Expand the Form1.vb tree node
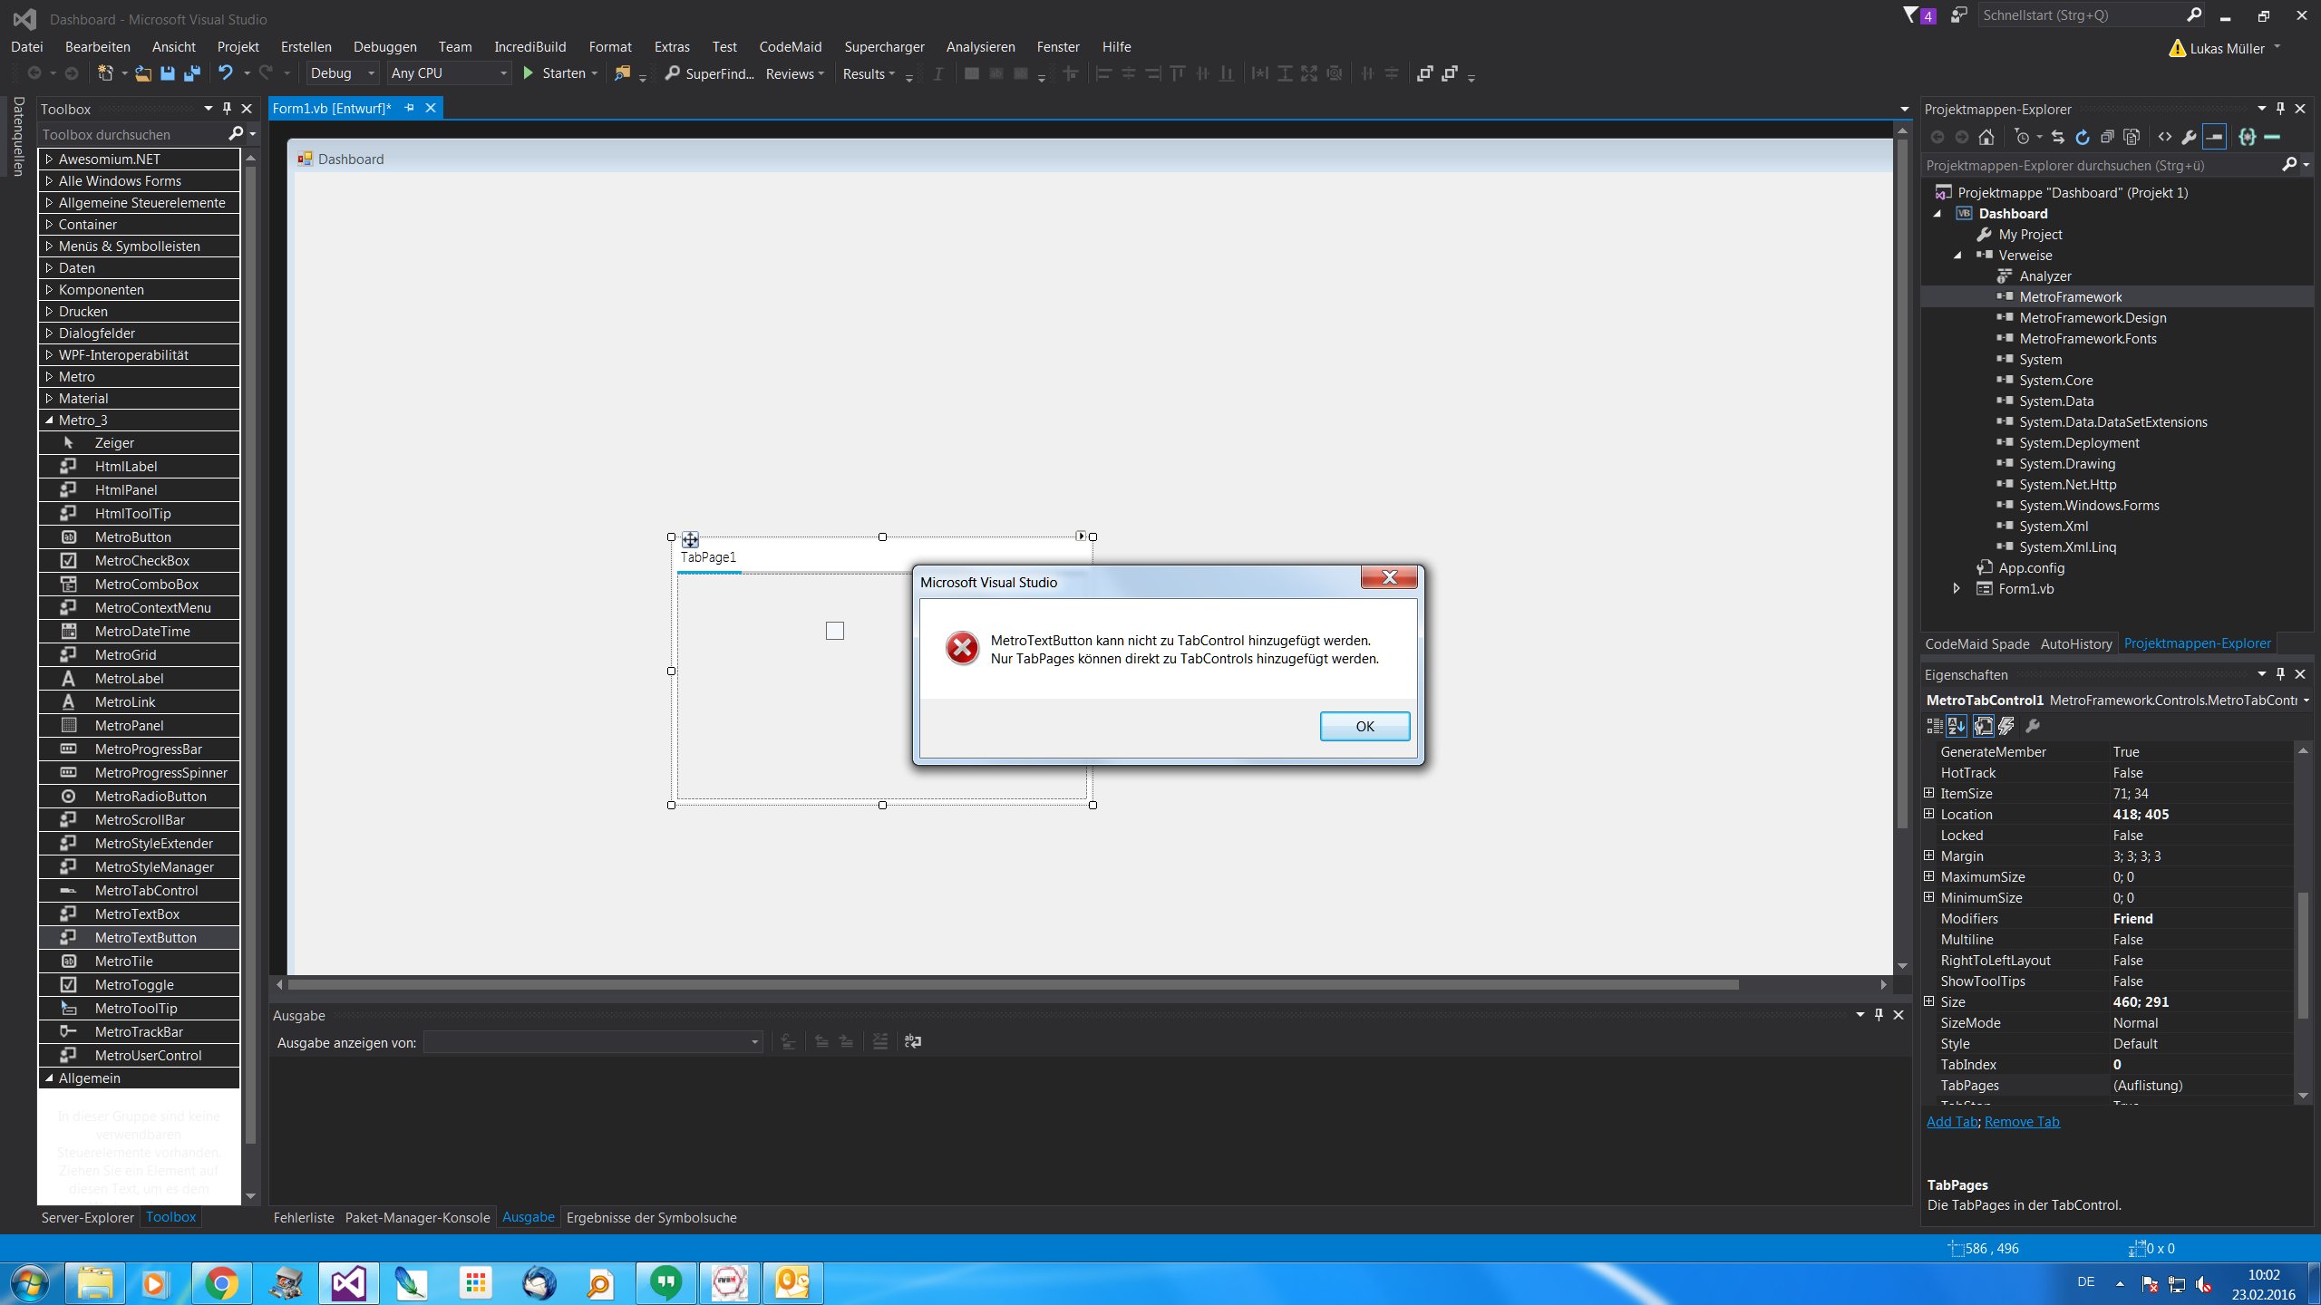The image size is (2321, 1305). pyautogui.click(x=1957, y=589)
